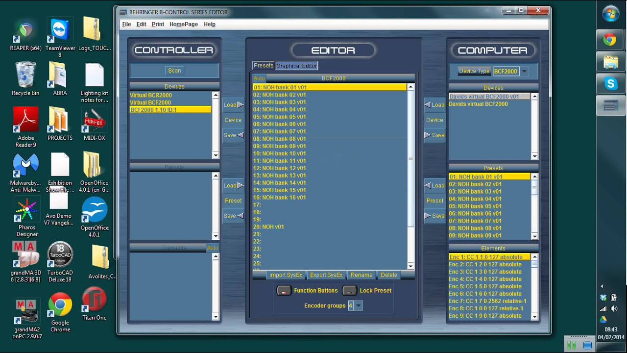The height and width of the screenshot is (353, 627).
Task: Select Davids virtual BCF2000 in computer devices
Action: [x=489, y=104]
